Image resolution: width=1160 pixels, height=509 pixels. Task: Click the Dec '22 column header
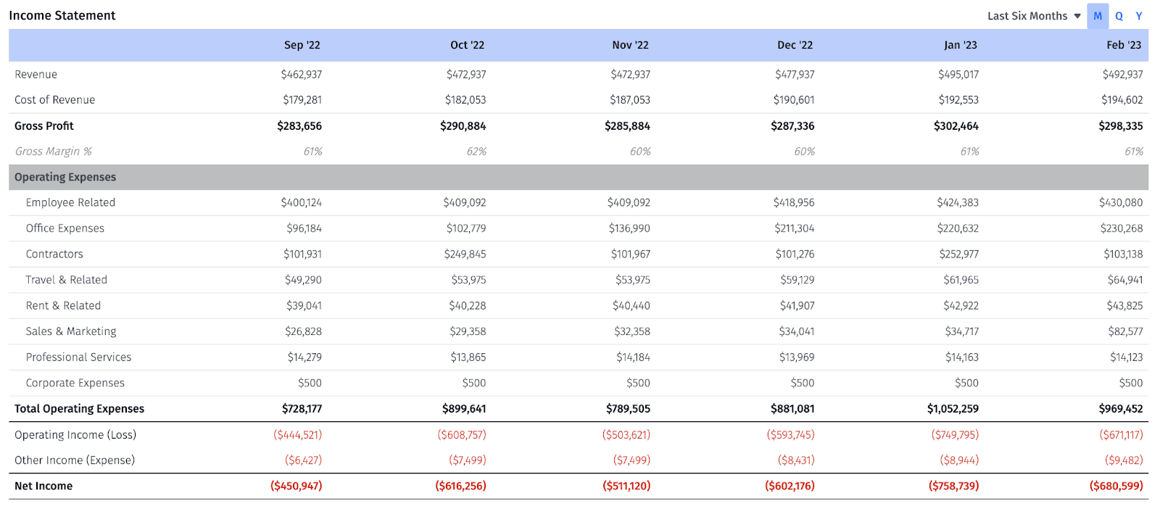tap(795, 45)
